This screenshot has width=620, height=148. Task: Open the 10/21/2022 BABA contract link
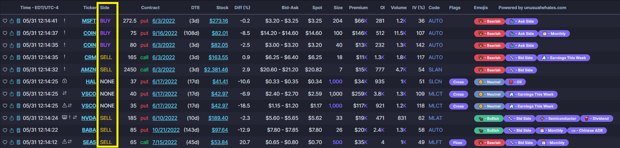[166, 130]
